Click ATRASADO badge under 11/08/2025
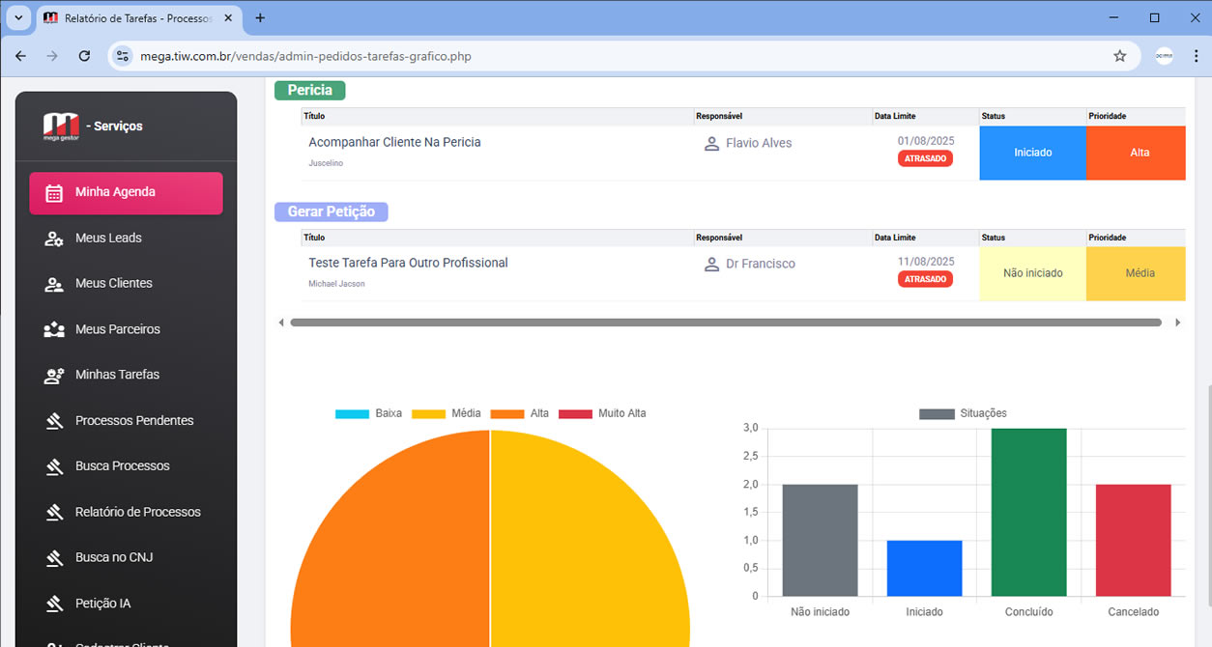 click(925, 279)
